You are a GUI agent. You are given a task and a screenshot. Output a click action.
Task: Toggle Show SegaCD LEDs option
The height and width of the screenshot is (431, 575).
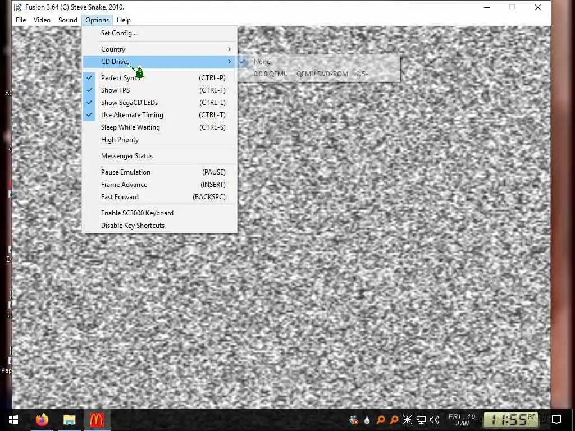click(160, 103)
